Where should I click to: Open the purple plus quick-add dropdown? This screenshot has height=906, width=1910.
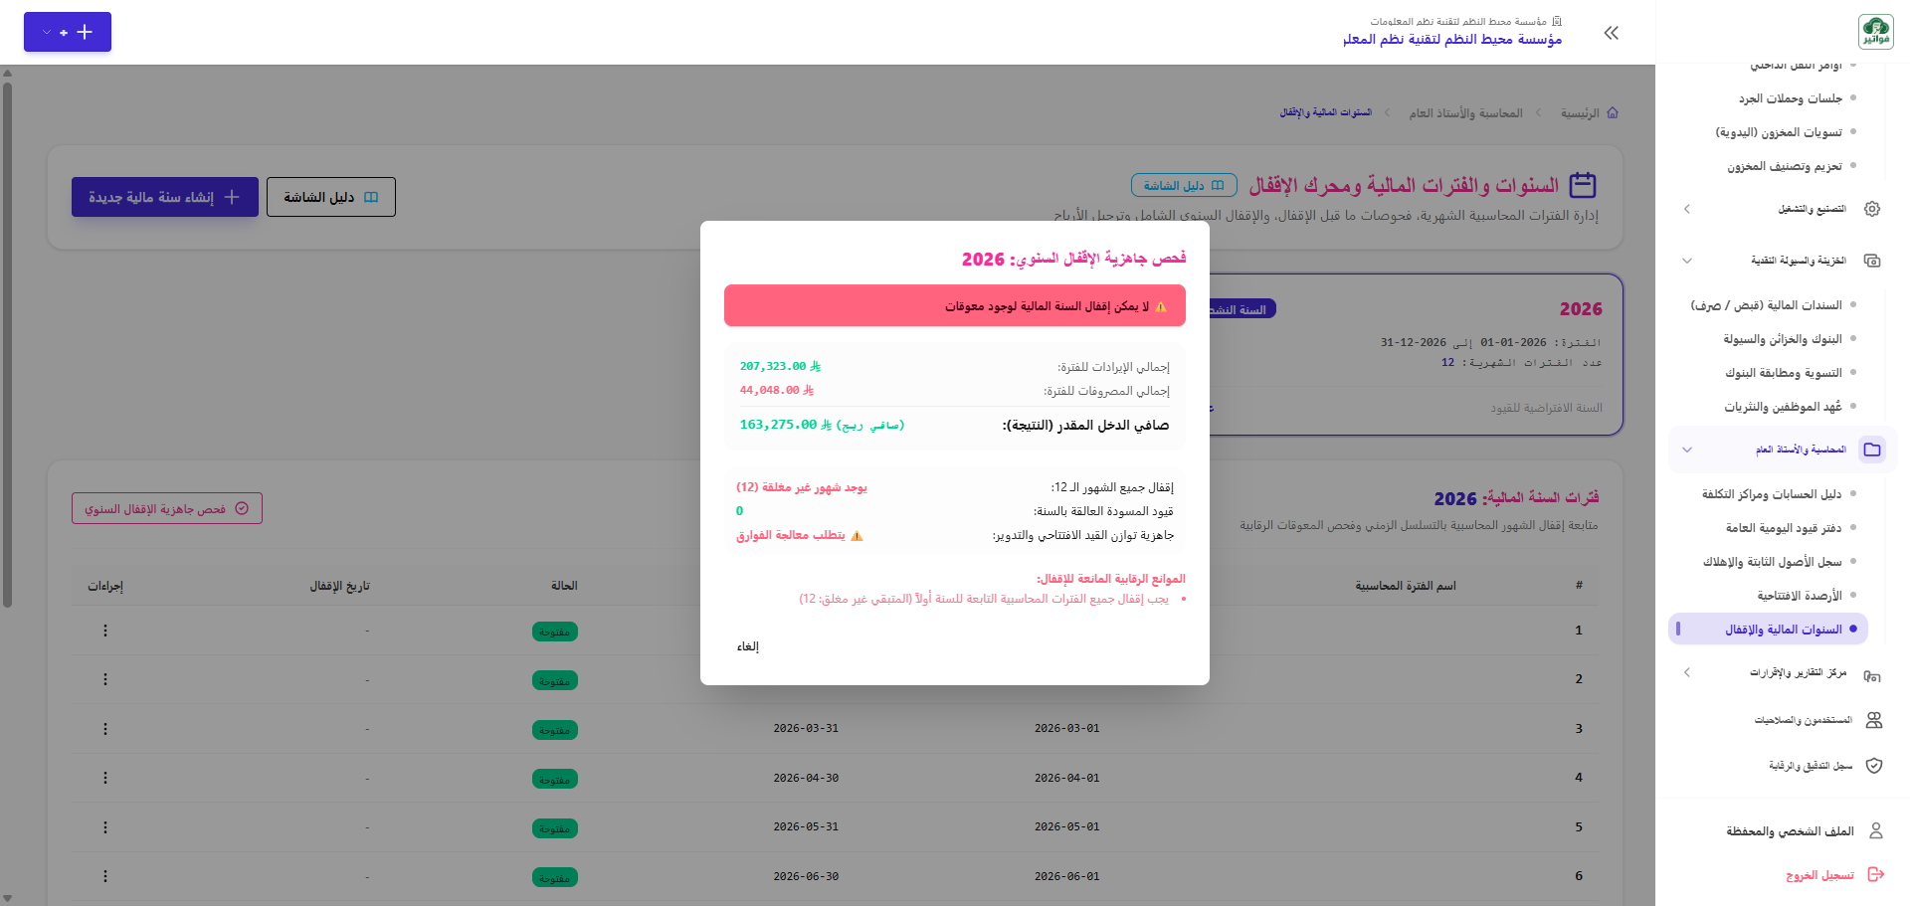(x=68, y=32)
